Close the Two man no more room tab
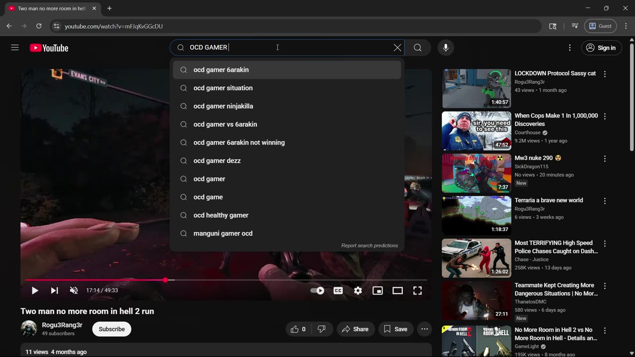635x357 pixels. [x=94, y=8]
